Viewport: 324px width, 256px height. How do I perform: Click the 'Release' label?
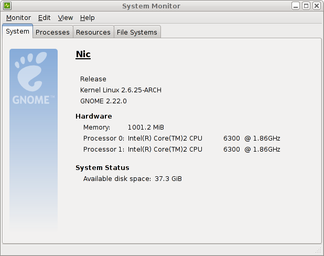click(93, 79)
